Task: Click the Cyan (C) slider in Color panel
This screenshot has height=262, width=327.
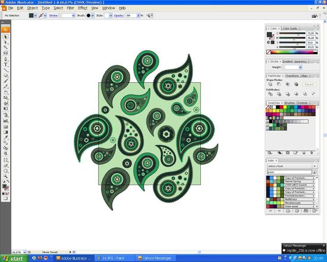Action: pyautogui.click(x=292, y=33)
